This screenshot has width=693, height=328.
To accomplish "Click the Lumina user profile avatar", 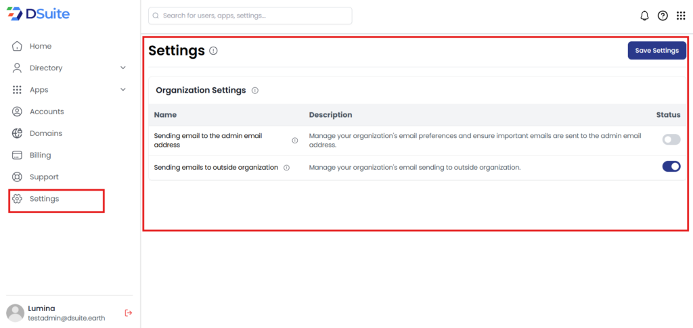I will pyautogui.click(x=15, y=312).
